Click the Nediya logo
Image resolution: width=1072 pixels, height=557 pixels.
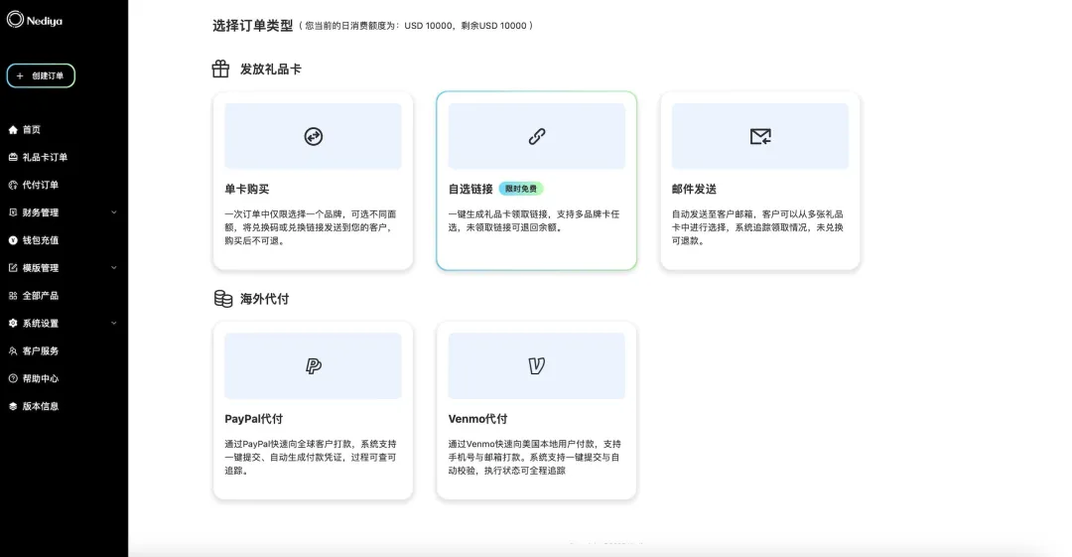tap(35, 20)
